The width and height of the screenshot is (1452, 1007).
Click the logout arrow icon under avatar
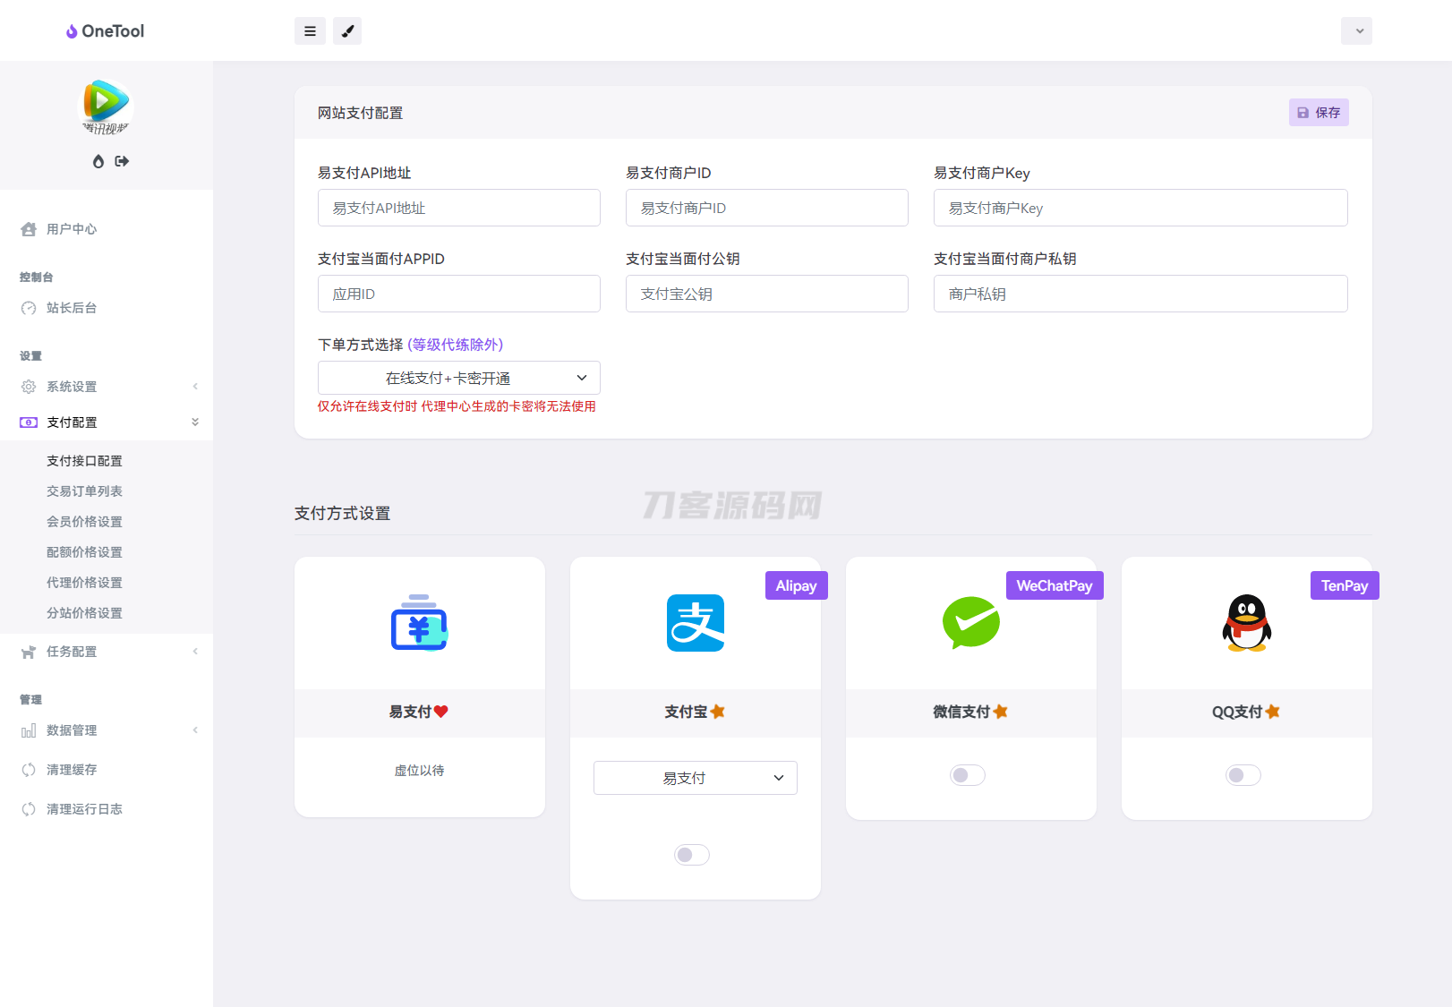tap(122, 161)
